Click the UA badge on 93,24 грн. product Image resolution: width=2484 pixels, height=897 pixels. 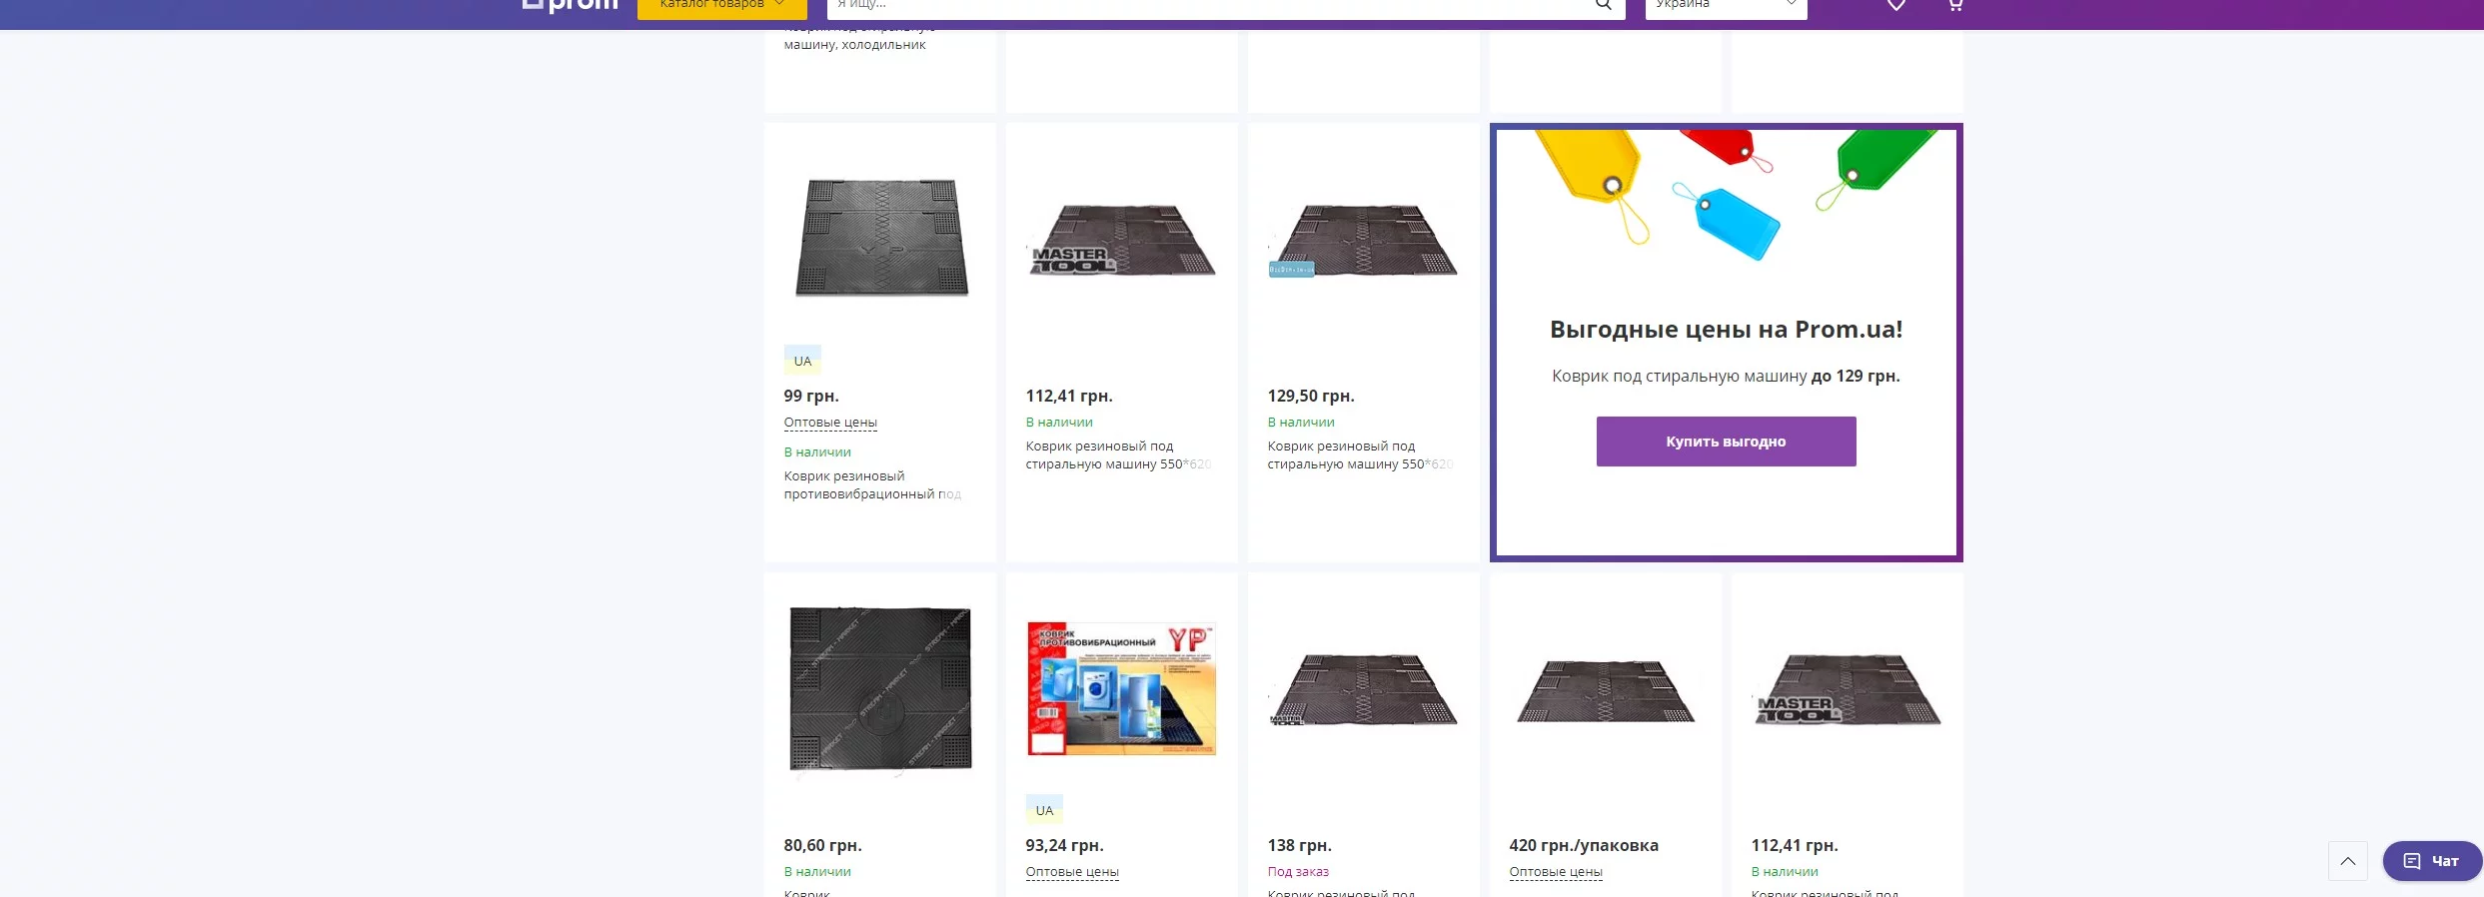pyautogui.click(x=1044, y=810)
